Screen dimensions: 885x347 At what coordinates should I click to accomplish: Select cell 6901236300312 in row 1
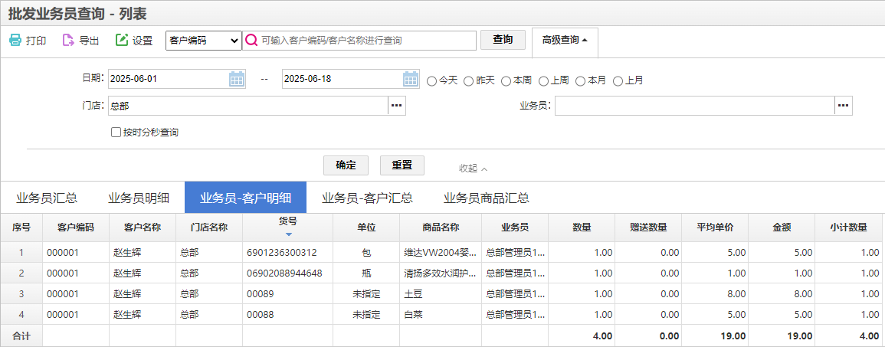(x=288, y=252)
